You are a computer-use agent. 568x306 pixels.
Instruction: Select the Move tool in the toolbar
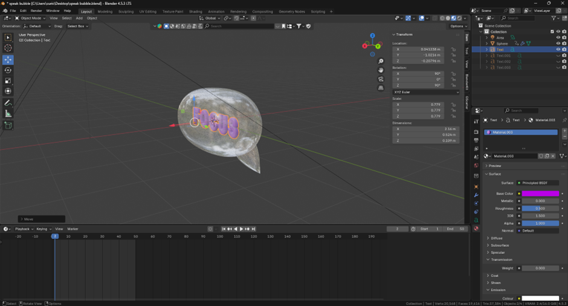point(8,60)
